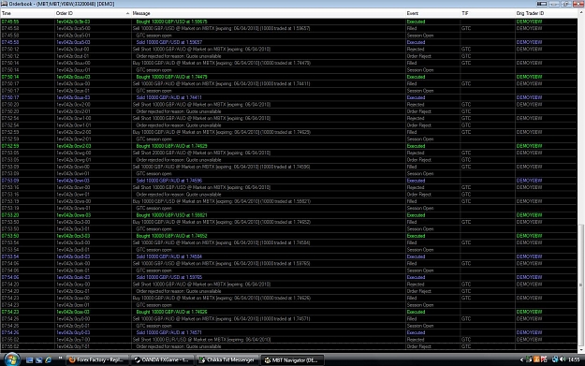Click Executed event in the 07:53:20 row

[x=416, y=215]
